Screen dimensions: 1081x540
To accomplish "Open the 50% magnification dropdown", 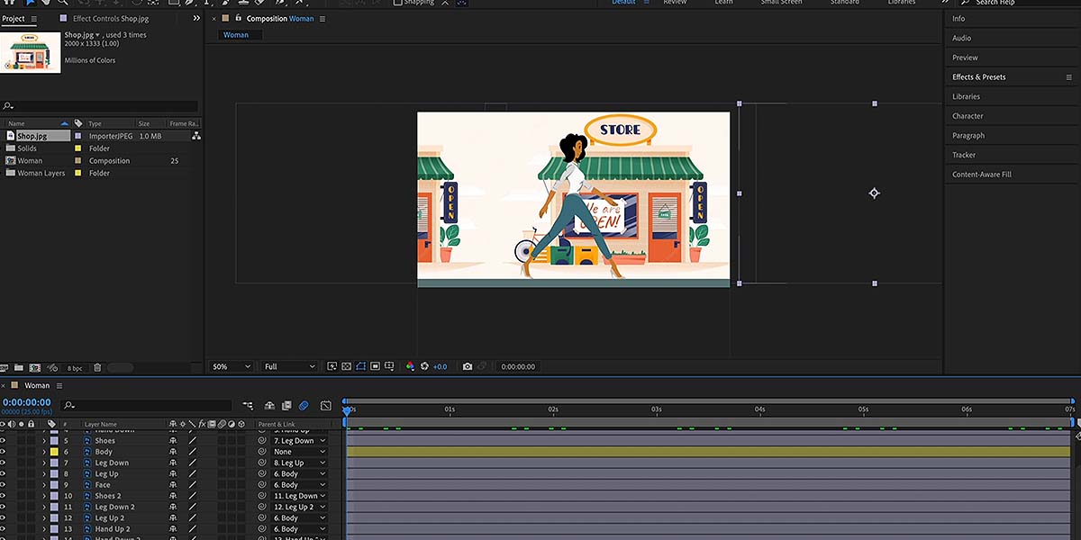I will (x=232, y=366).
